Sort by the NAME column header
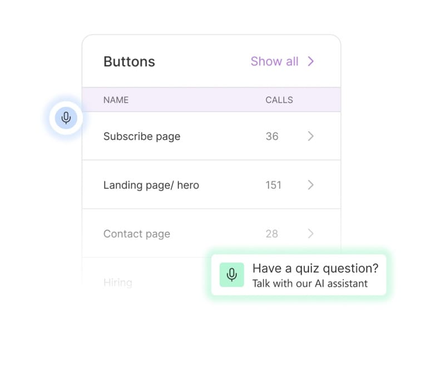445x369 pixels. [116, 100]
